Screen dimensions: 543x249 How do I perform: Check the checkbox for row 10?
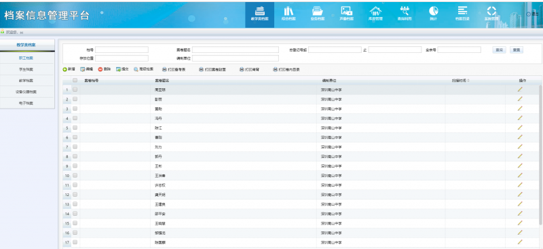pos(75,175)
